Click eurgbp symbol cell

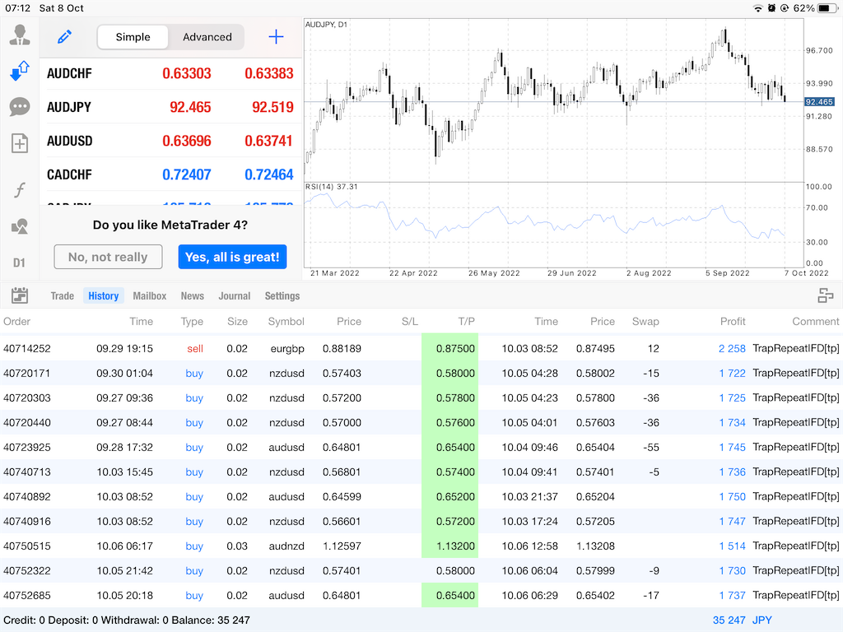pos(287,348)
